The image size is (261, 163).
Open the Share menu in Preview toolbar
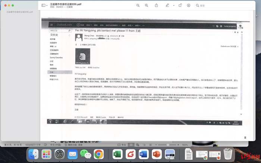(156, 6)
